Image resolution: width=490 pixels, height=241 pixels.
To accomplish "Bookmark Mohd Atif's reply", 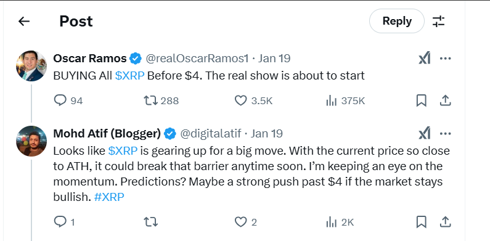I will (x=421, y=223).
